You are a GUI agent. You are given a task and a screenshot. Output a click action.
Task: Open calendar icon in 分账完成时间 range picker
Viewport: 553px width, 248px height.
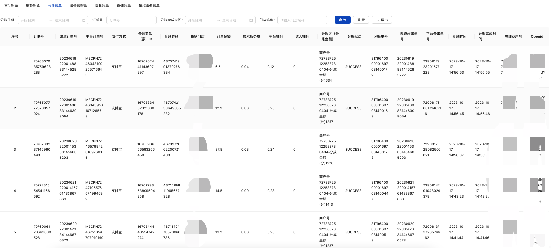tap(251, 20)
